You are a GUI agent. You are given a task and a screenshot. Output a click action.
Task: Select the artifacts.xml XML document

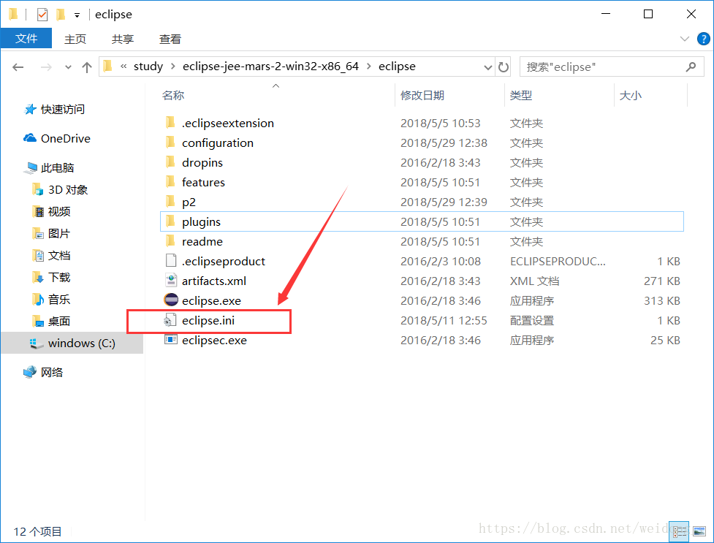click(213, 280)
